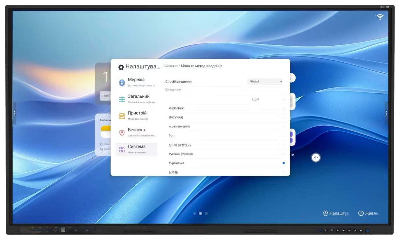Tap the round floating move button

(316, 157)
